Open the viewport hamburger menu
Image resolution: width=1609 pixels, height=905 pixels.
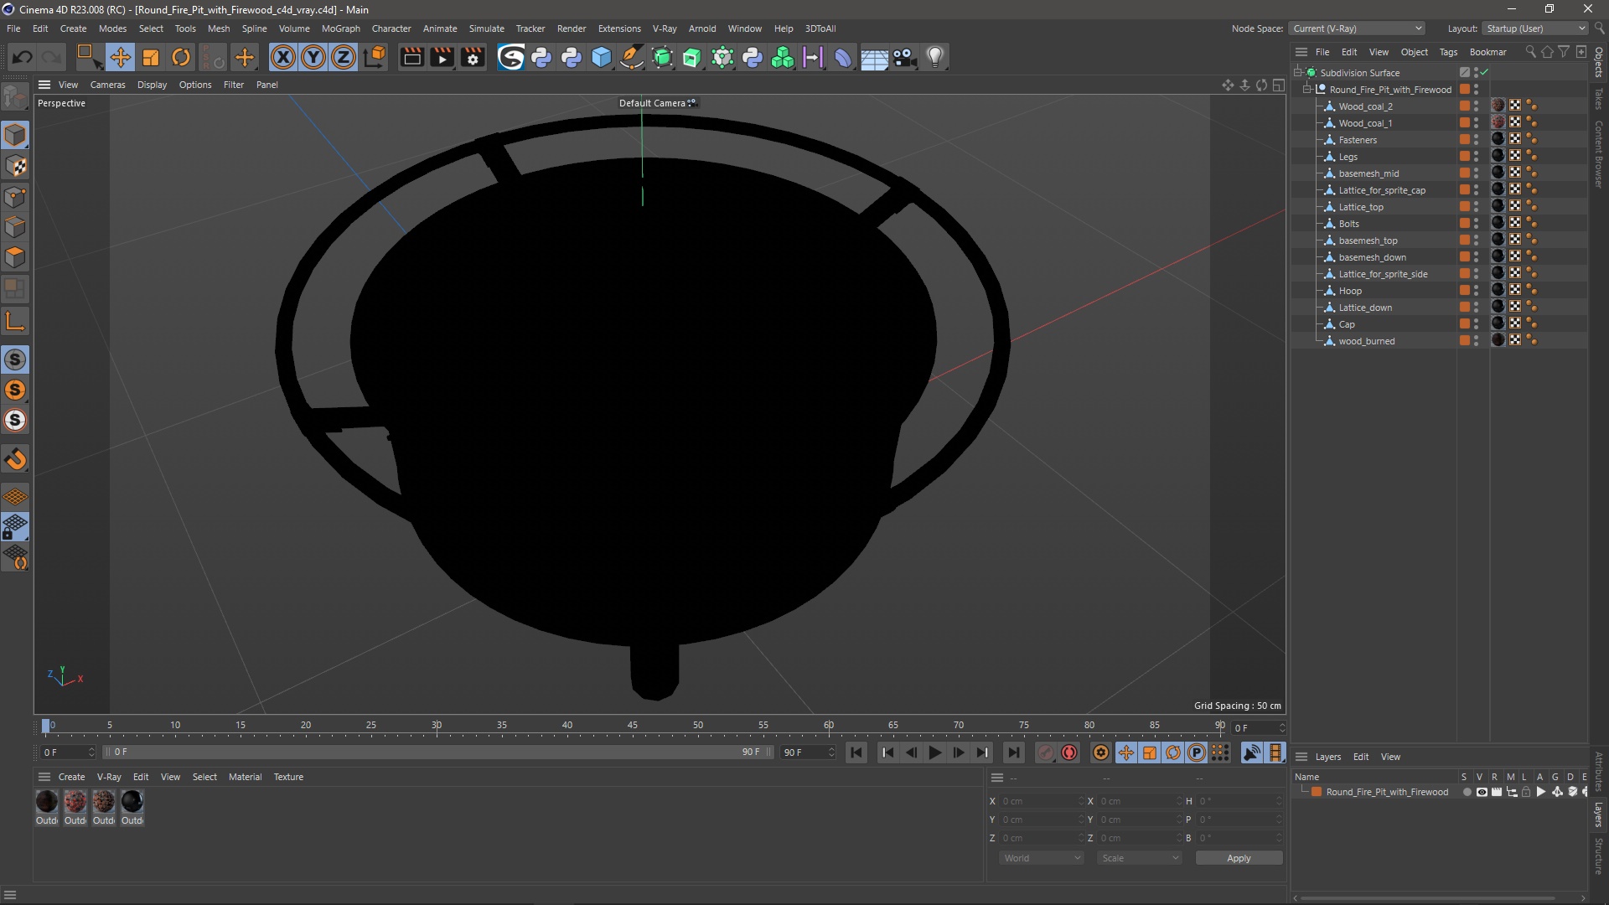tap(44, 85)
